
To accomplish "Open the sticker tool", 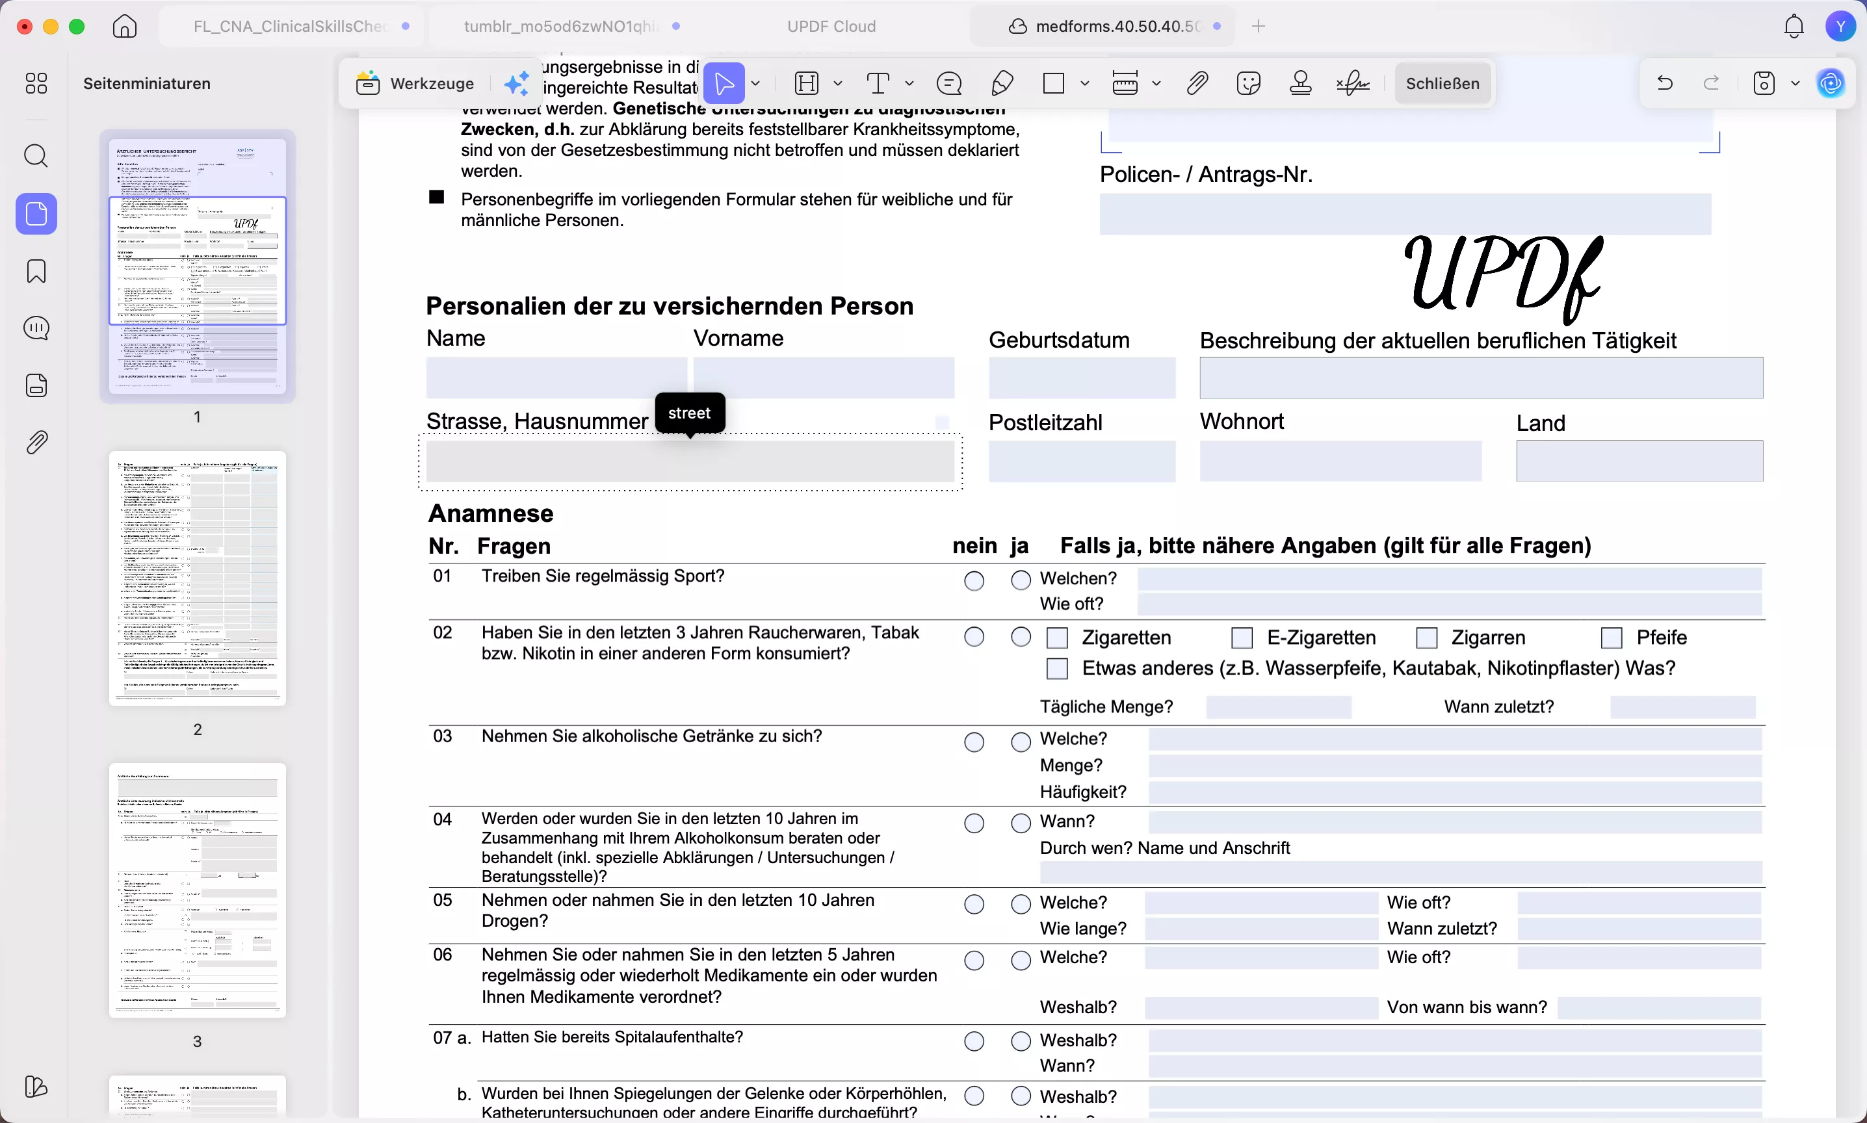I will point(1247,83).
